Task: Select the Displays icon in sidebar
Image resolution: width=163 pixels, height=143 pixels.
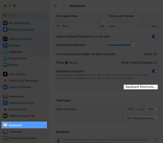Action: pos(5,46)
